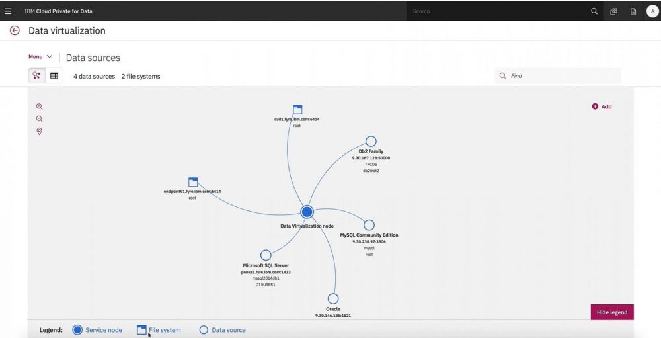Click the Service node legend icon

tap(77, 330)
